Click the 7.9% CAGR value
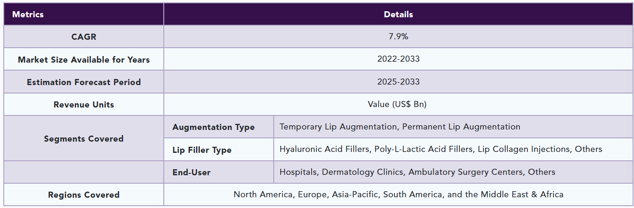634x208 pixels. pyautogui.click(x=398, y=36)
